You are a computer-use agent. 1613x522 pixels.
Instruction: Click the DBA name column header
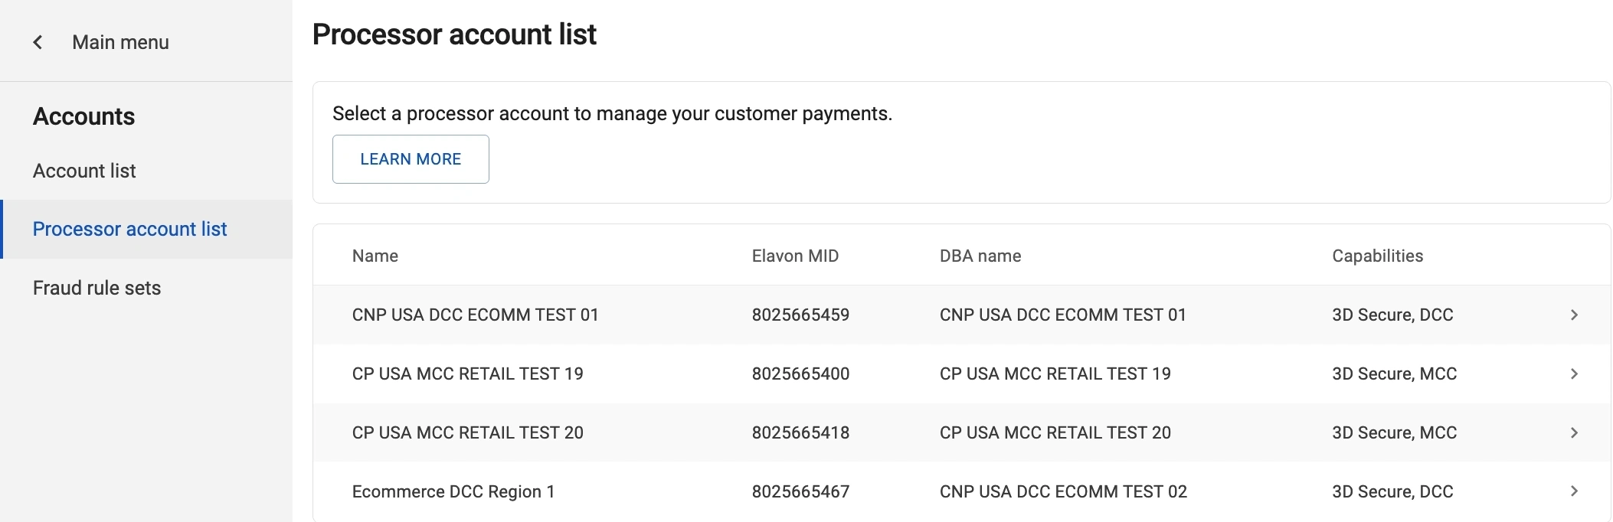click(x=980, y=256)
